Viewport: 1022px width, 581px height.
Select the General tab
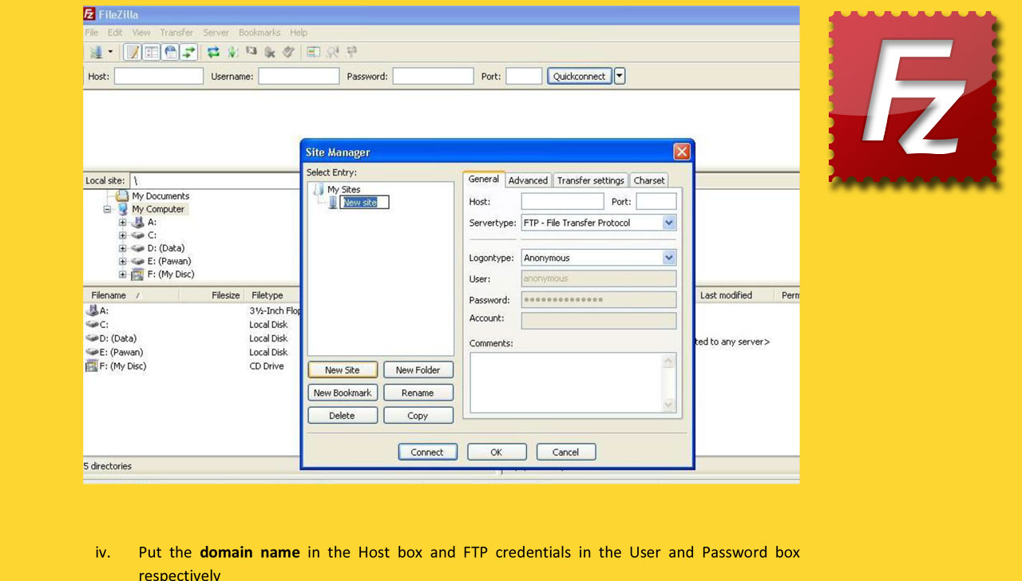484,180
